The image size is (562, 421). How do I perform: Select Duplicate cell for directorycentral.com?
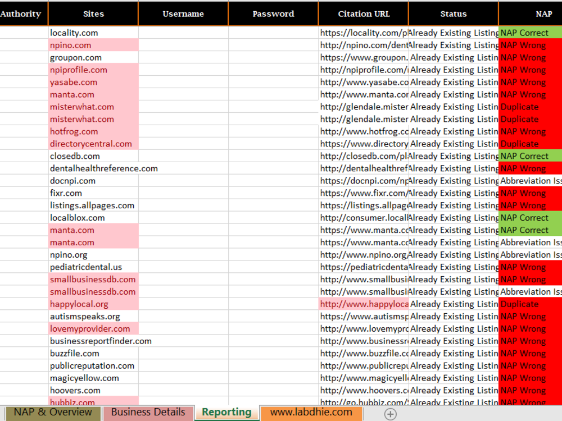tap(531, 144)
